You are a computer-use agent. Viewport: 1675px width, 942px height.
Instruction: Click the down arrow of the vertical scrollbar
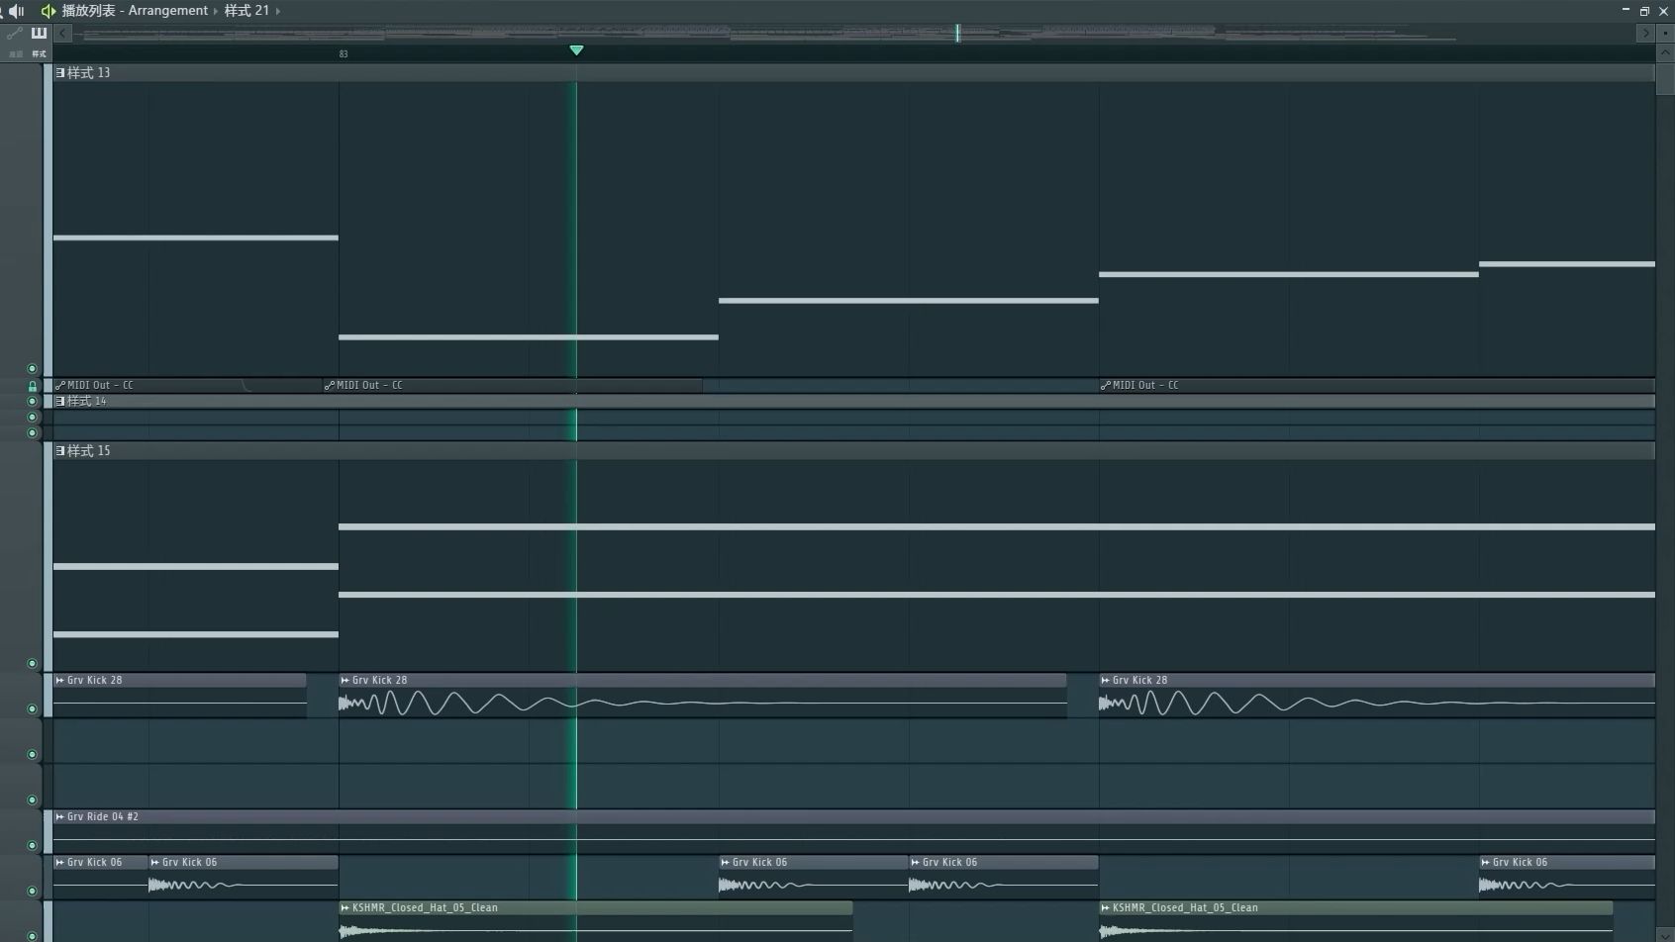[1664, 934]
